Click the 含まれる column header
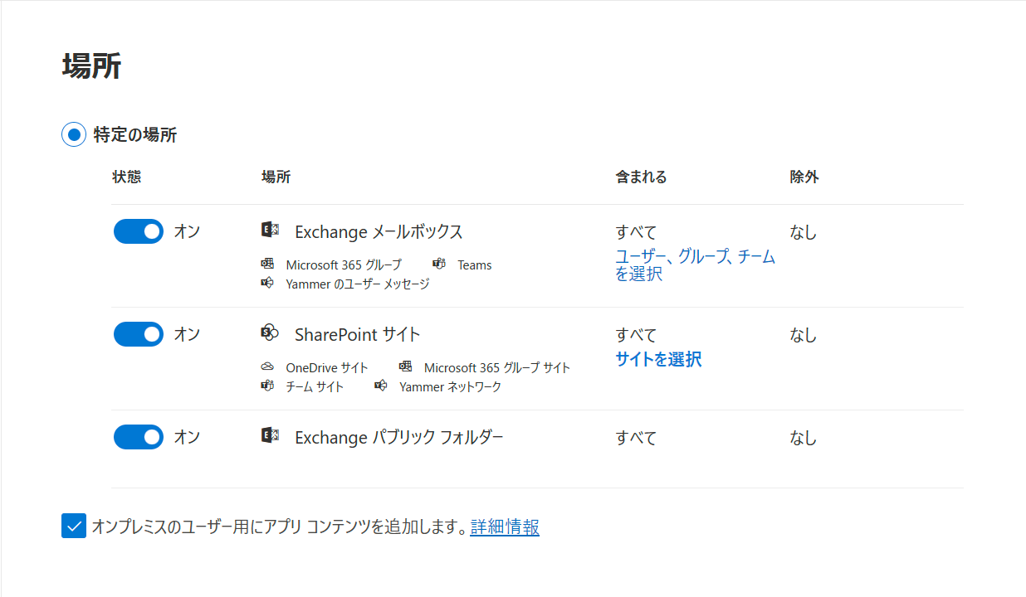The height and width of the screenshot is (597, 1026). tap(641, 177)
